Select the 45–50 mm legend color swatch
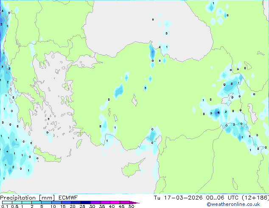 click(125, 202)
